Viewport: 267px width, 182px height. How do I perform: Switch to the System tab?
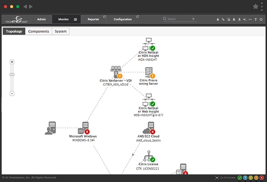tap(61, 31)
